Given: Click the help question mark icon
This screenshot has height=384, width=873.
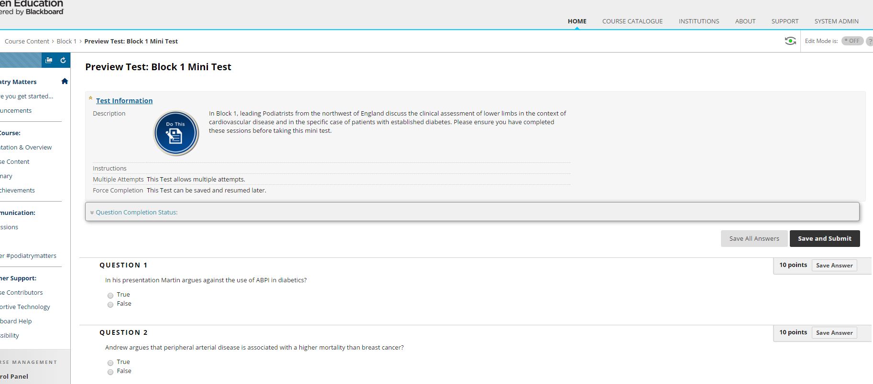Looking at the screenshot, I should [x=869, y=42].
